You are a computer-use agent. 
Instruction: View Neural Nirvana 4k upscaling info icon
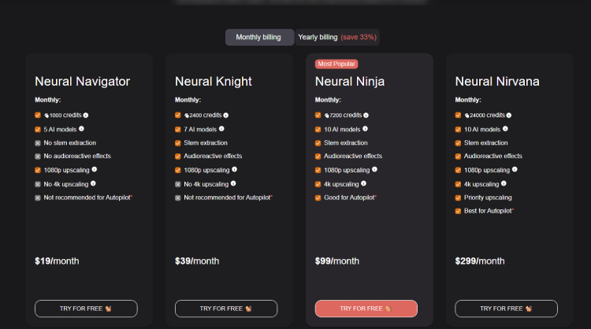click(x=504, y=183)
